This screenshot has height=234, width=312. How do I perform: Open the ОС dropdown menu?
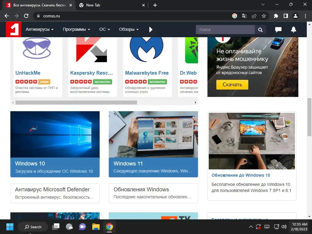tap(105, 29)
